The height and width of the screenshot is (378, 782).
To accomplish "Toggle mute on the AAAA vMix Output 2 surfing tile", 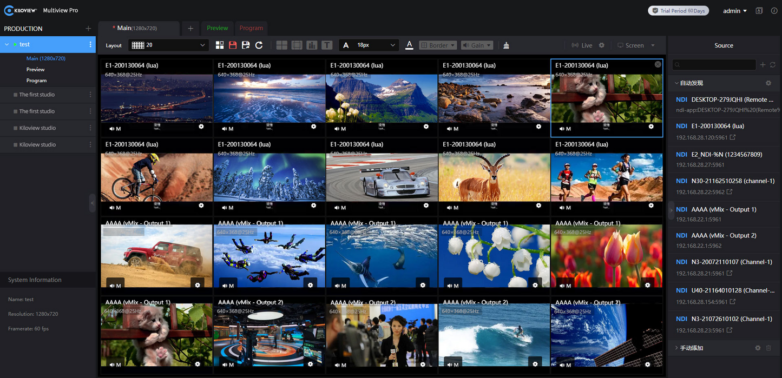I will (452, 364).
